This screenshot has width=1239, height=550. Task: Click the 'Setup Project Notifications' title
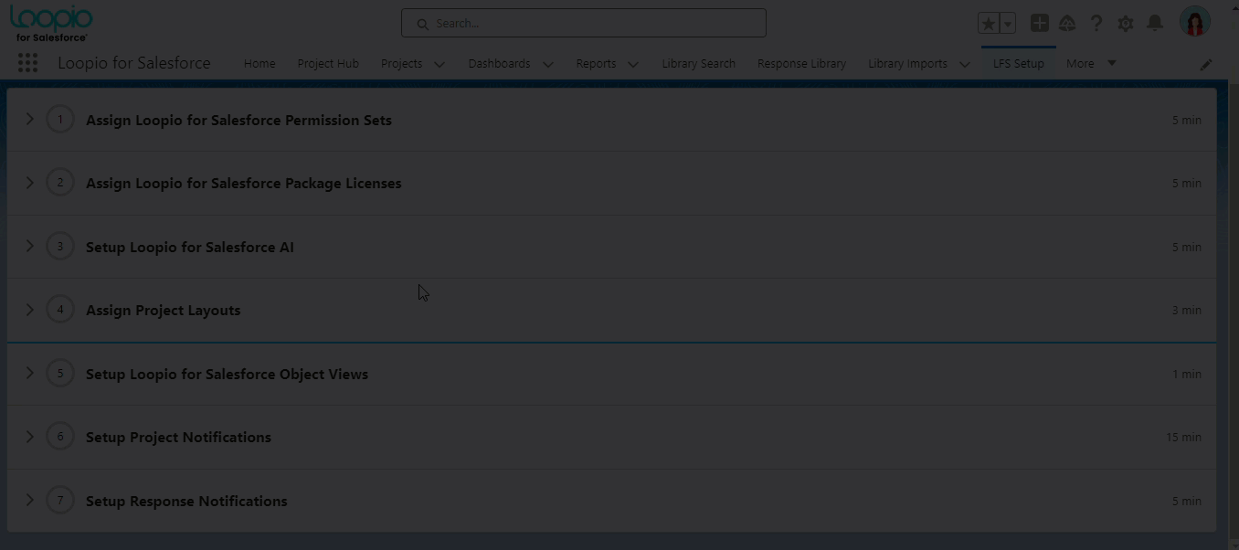178,437
